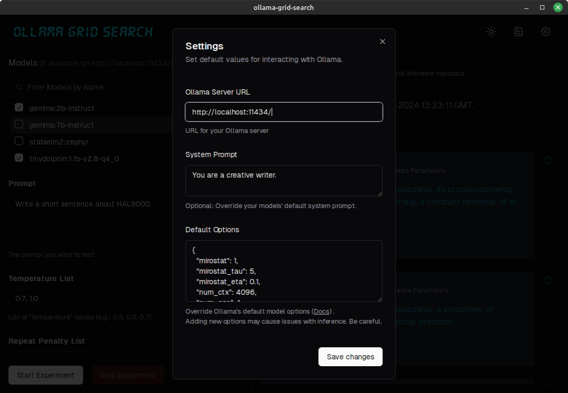Click the Temperature List input field
The height and width of the screenshot is (393, 568).
coord(90,298)
